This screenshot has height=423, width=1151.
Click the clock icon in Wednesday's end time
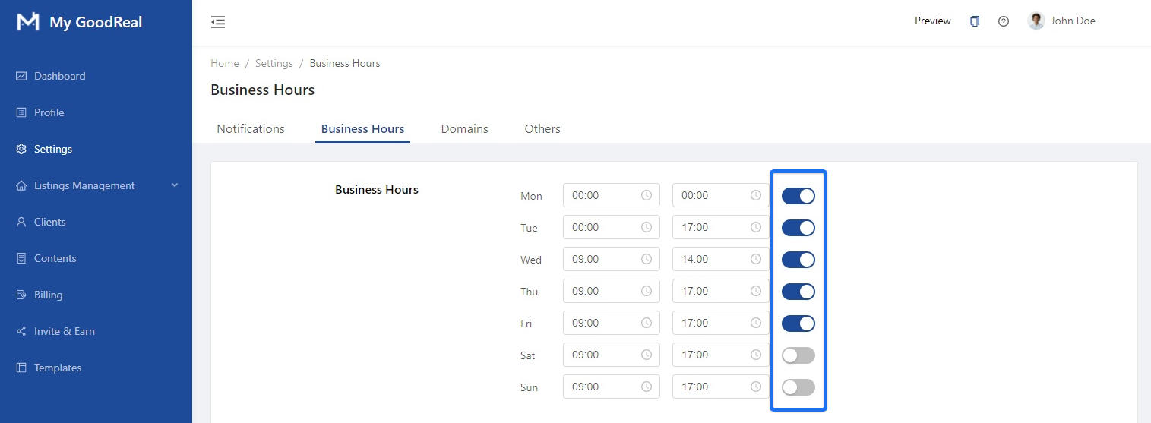(x=756, y=259)
